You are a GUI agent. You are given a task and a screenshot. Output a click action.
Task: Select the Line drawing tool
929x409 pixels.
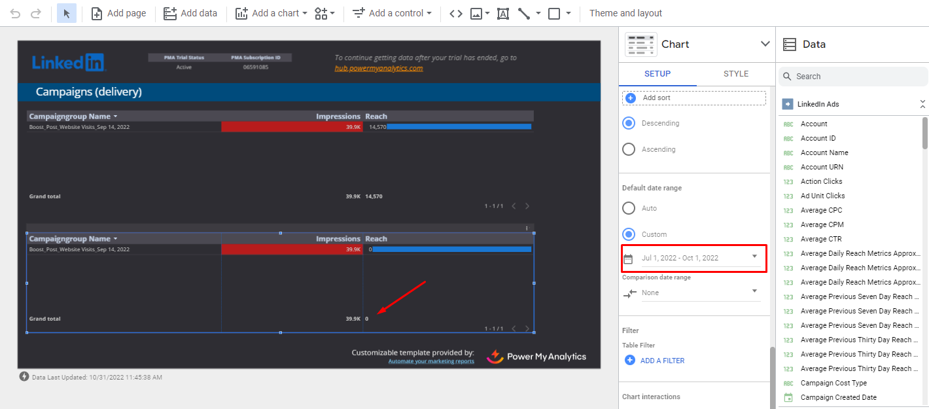pyautogui.click(x=523, y=13)
